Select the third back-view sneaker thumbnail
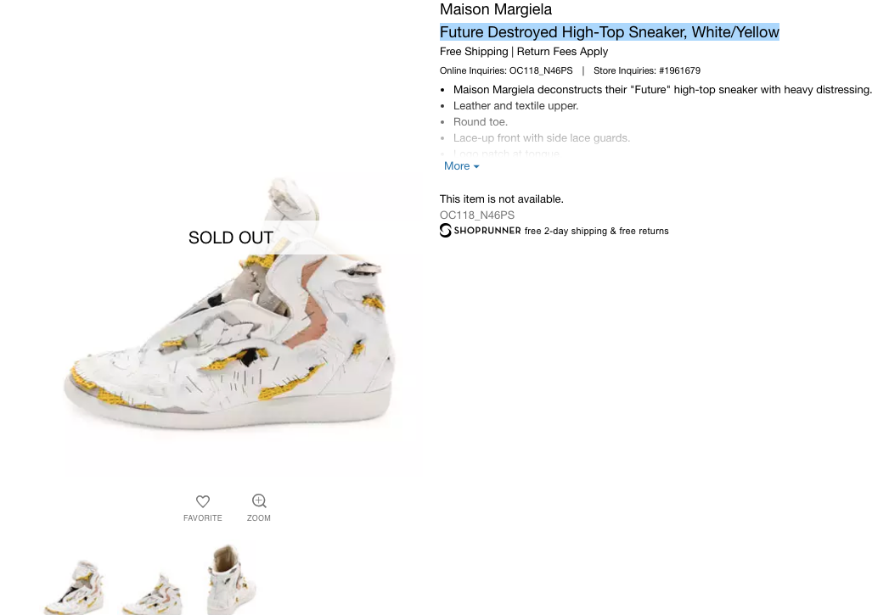 [230, 579]
